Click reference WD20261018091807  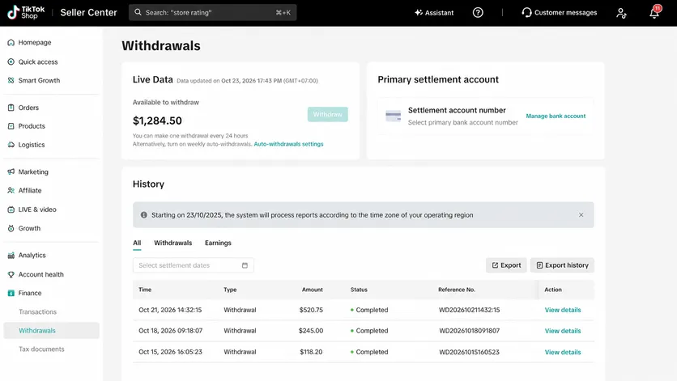[470, 331]
